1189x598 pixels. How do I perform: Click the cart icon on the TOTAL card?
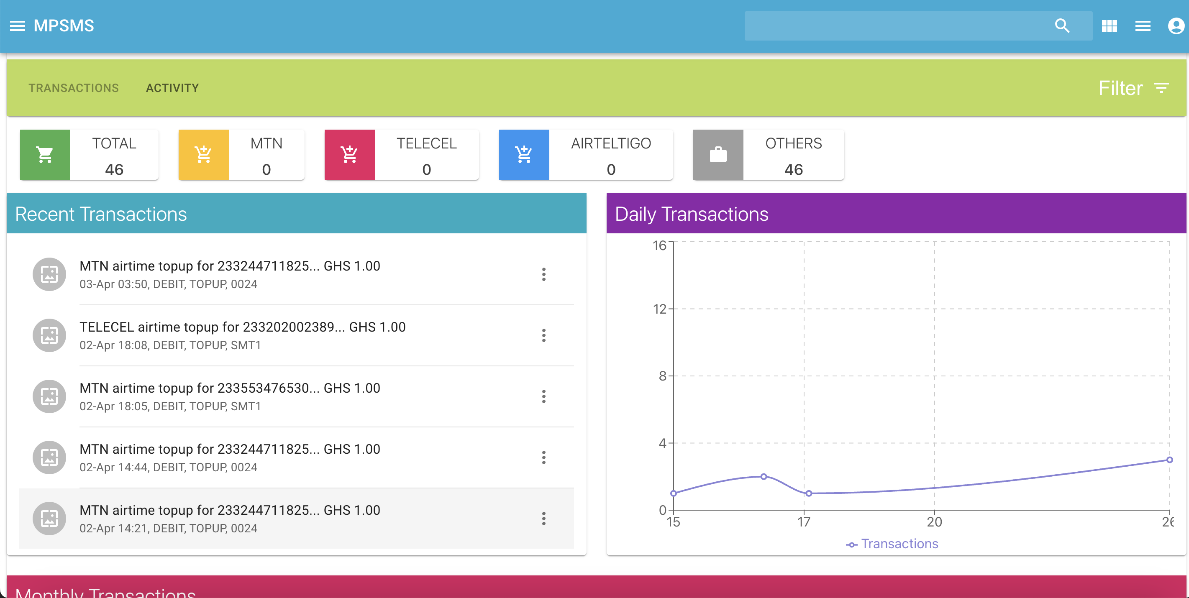(44, 155)
